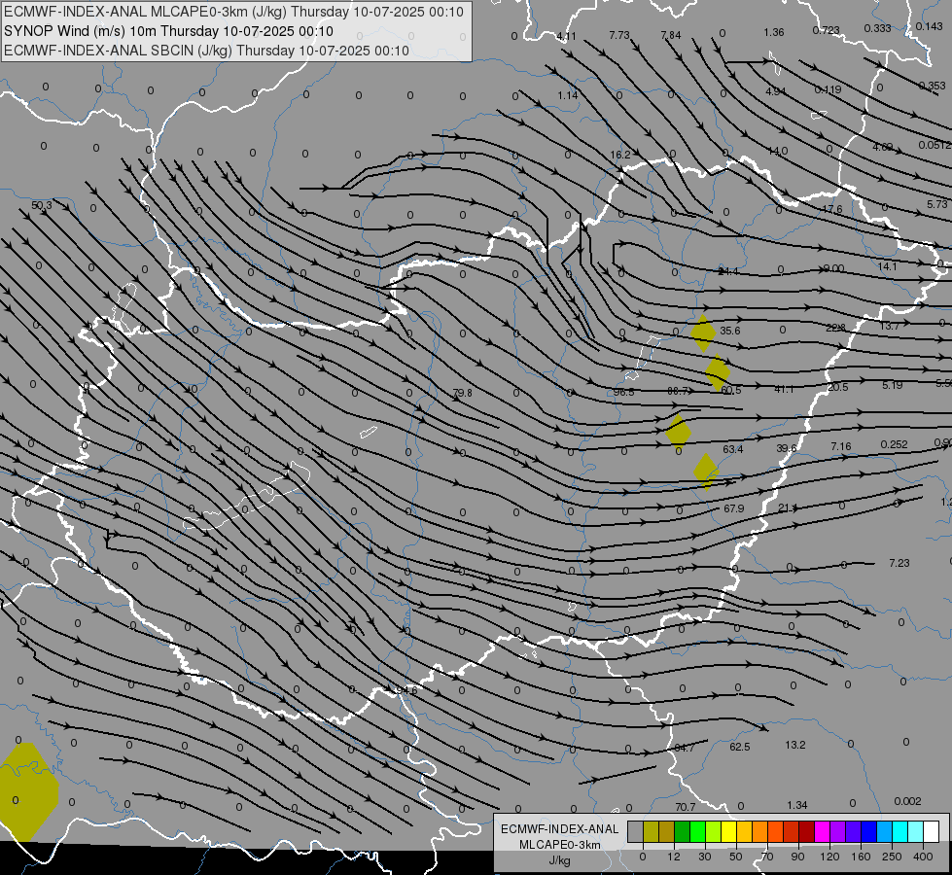Click the map value '0.002'
952x875 pixels.
tap(907, 801)
